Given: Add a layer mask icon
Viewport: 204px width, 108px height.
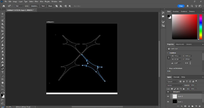Looking at the screenshot, I should 185,106.
